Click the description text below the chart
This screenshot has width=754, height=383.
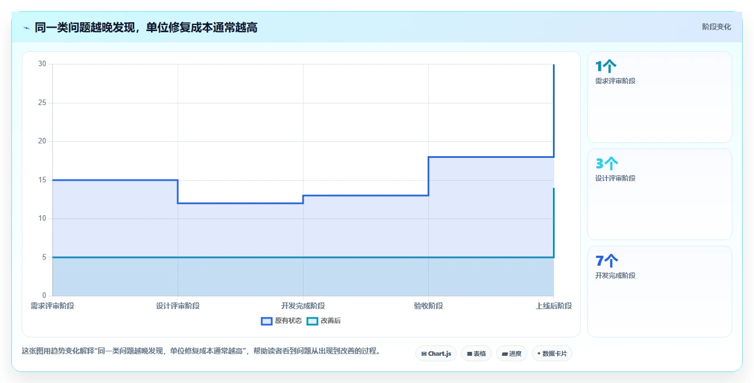point(200,351)
